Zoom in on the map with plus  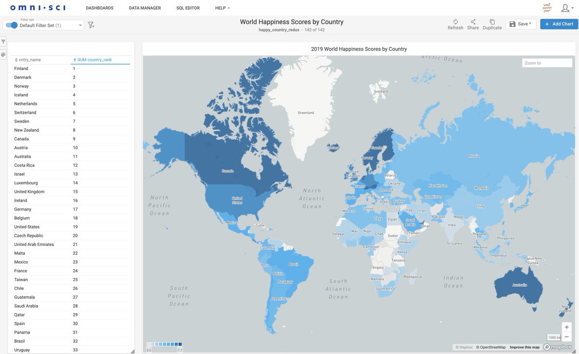click(566, 327)
